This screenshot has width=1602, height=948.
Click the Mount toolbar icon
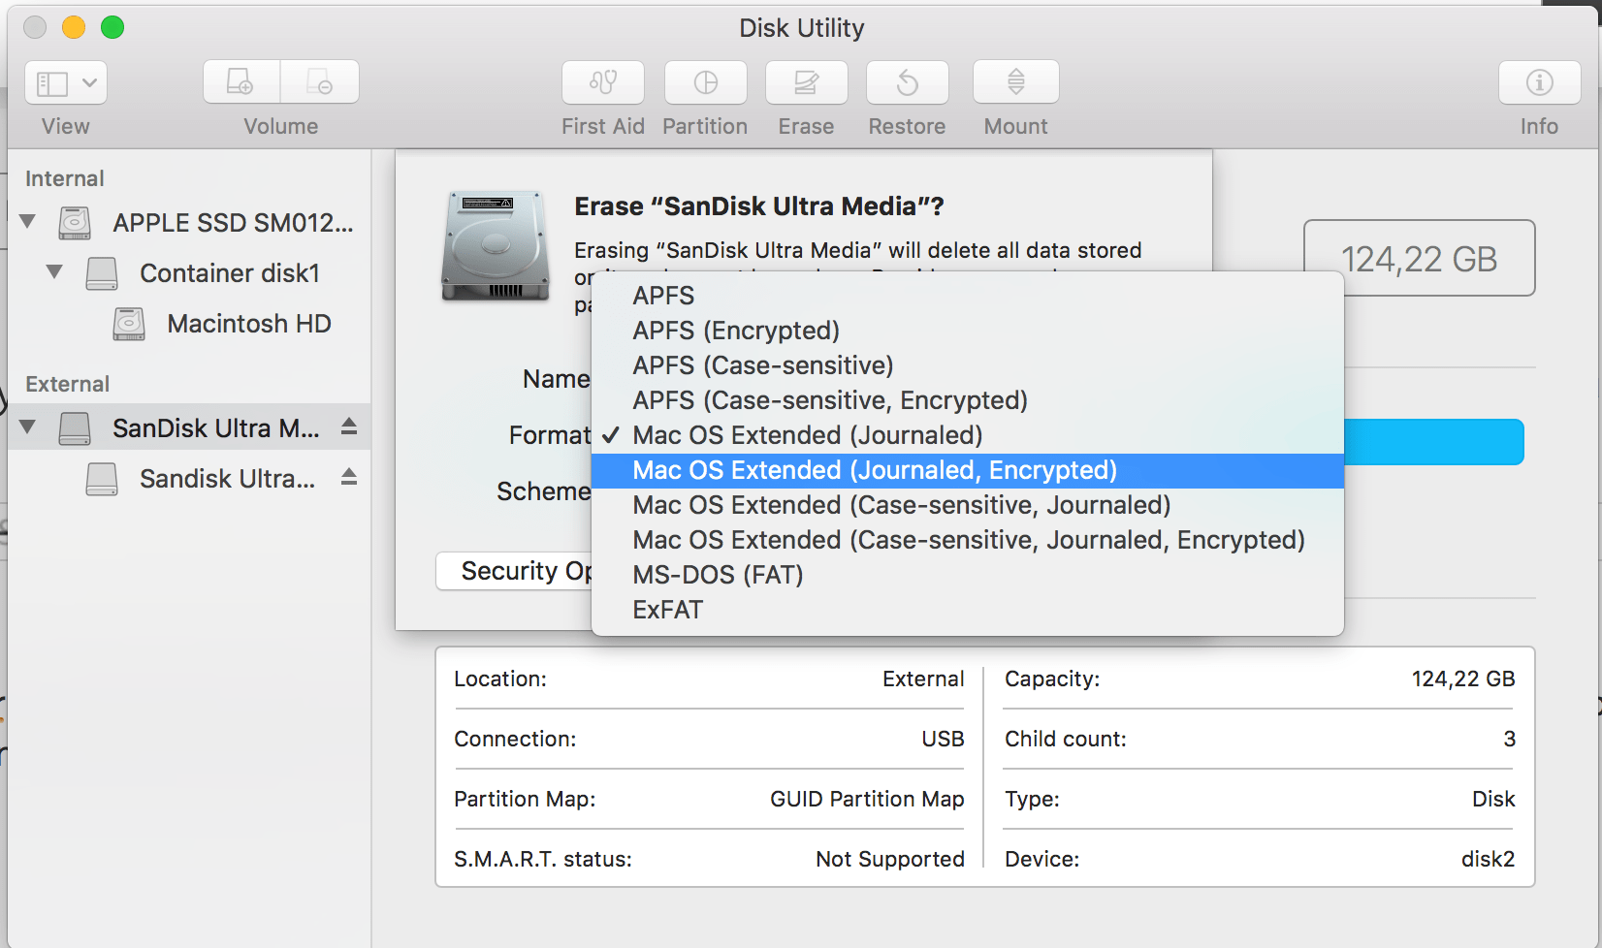[x=1014, y=82]
